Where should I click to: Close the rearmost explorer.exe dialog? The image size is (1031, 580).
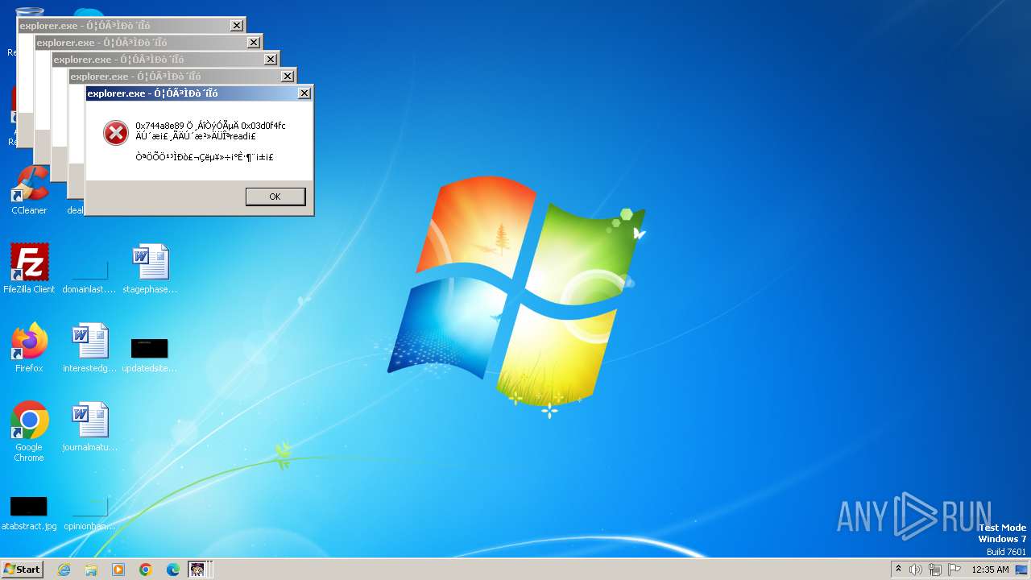click(x=236, y=26)
